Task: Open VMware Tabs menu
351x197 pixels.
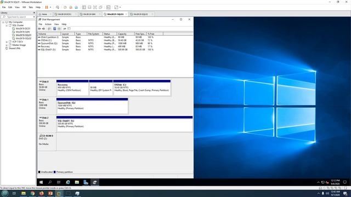Action: point(31,7)
